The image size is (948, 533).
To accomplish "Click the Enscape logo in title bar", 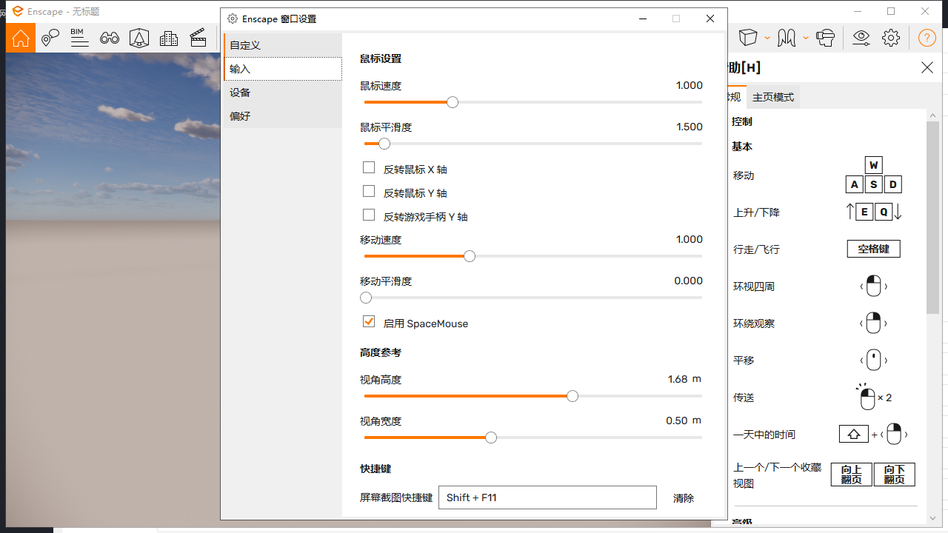I will (x=18, y=11).
